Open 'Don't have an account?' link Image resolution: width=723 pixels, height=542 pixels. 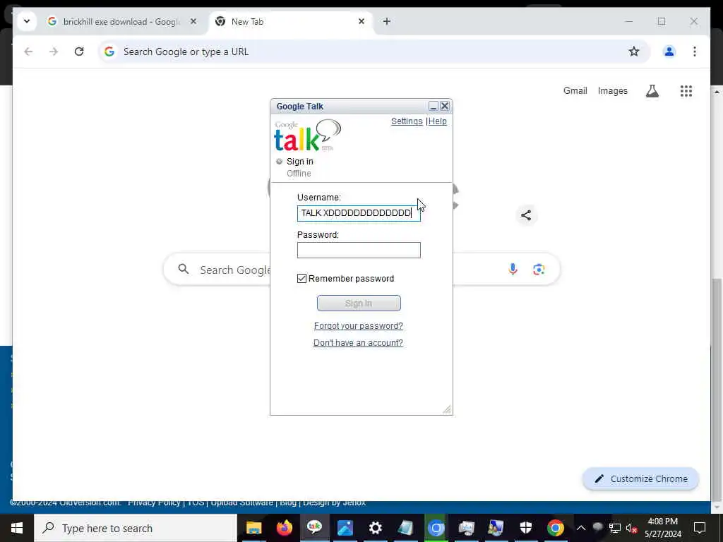point(358,343)
